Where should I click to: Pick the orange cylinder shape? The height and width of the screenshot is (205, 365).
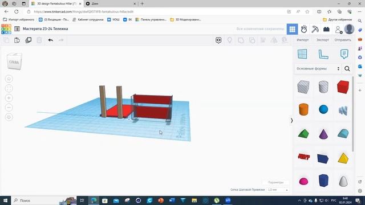pyautogui.click(x=303, y=109)
